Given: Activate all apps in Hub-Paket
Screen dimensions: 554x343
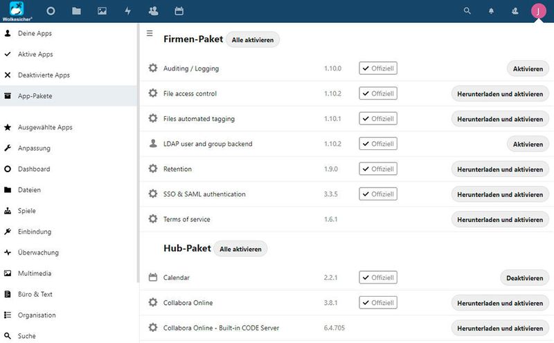Looking at the screenshot, I should 240,249.
